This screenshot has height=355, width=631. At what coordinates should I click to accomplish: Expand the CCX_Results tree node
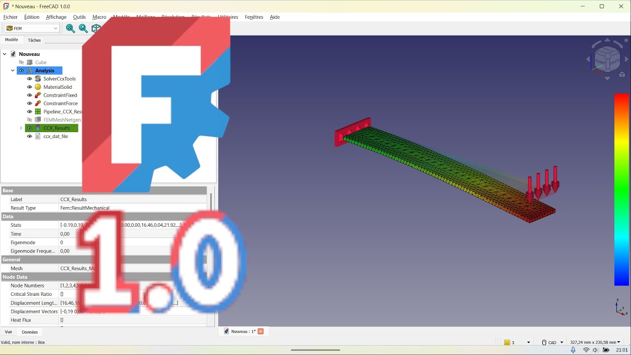[21, 128]
